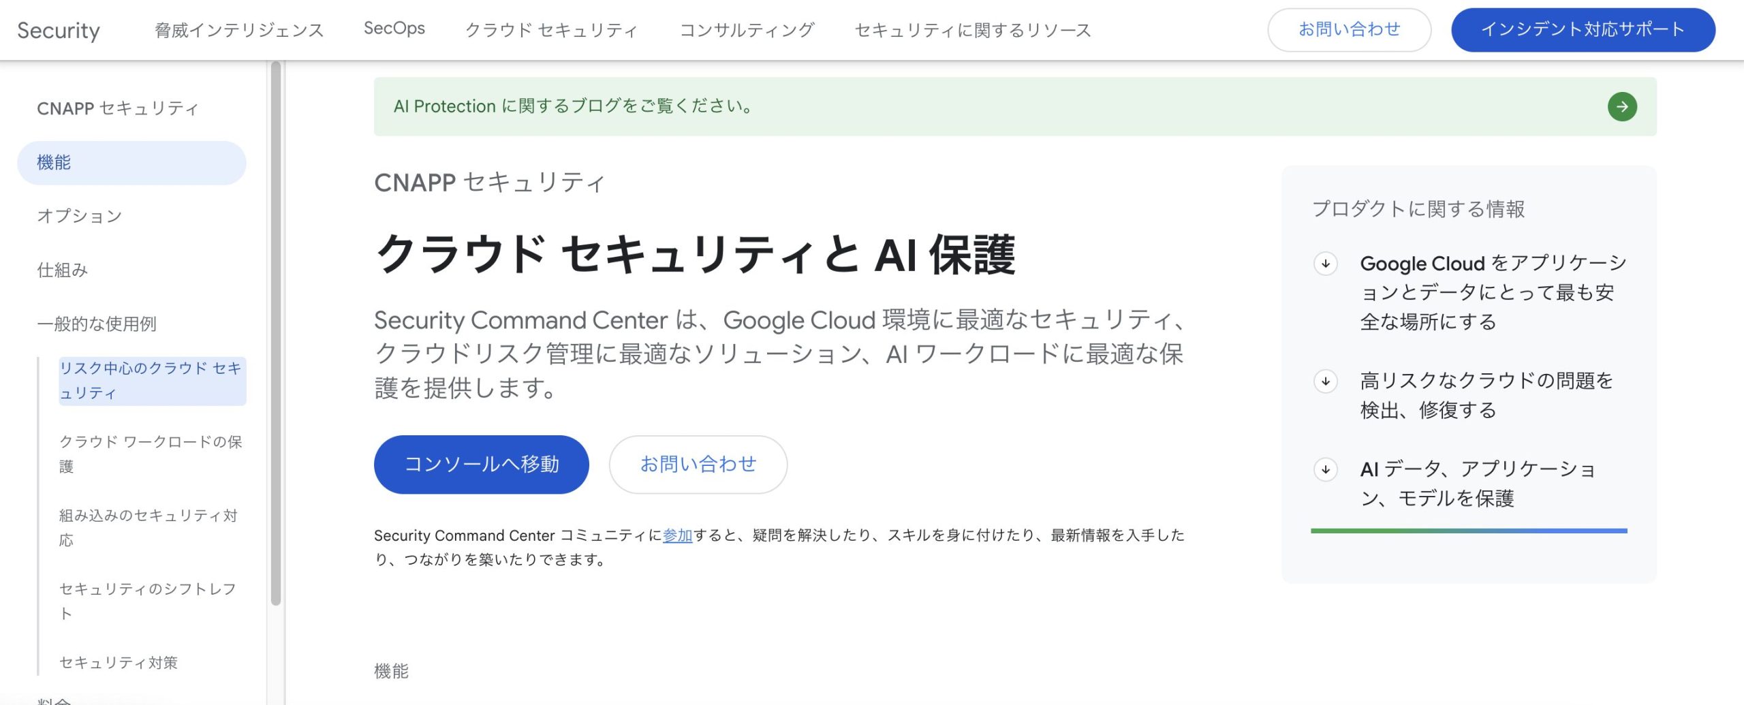Screen dimensions: 1744x705
Task: Select 仕組み in the sidebar
Action: tap(63, 270)
